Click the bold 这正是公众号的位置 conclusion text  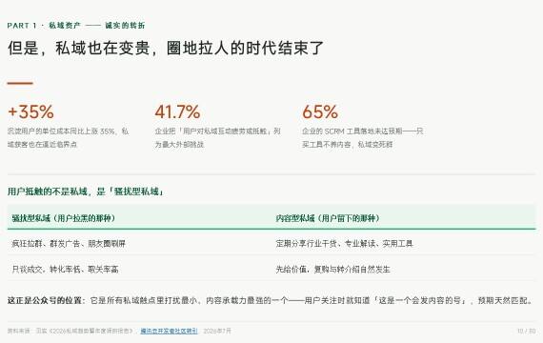(45, 300)
